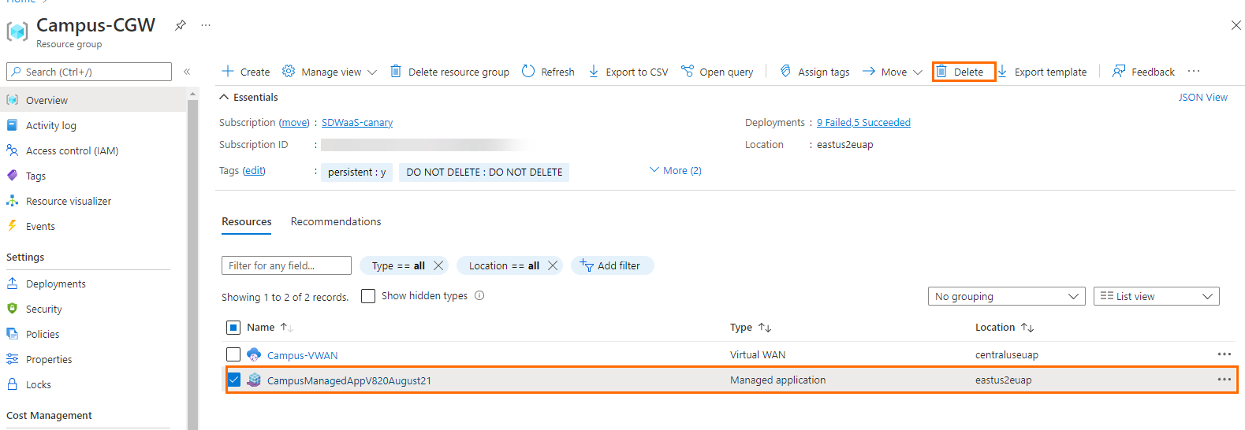The height and width of the screenshot is (430, 1245).
Task: Open the SDWaaS-canary subscription link
Action: pos(357,122)
